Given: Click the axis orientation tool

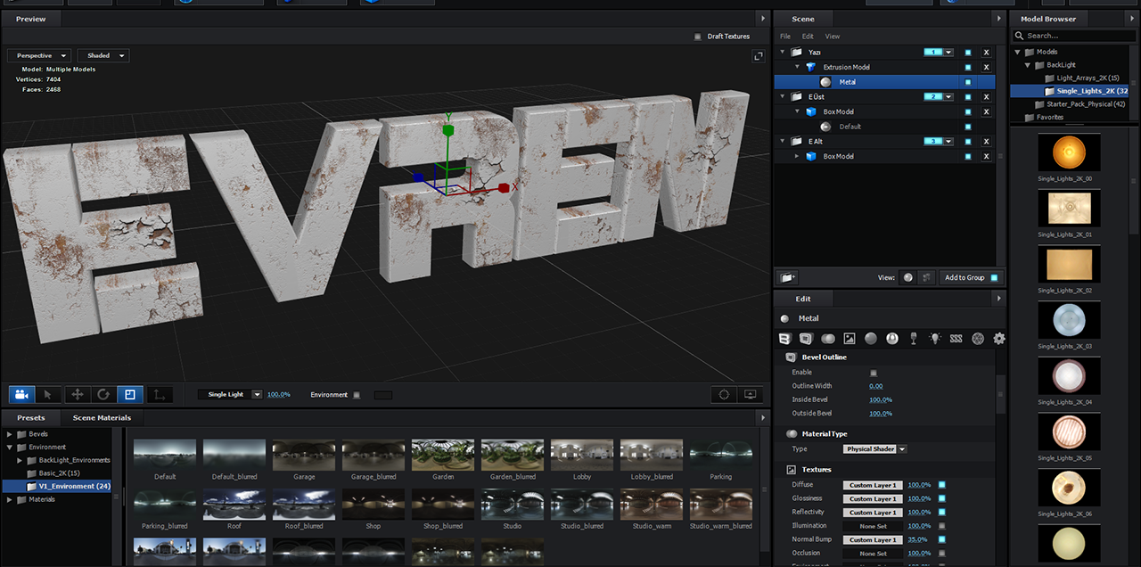Looking at the screenshot, I should pyautogui.click(x=160, y=394).
